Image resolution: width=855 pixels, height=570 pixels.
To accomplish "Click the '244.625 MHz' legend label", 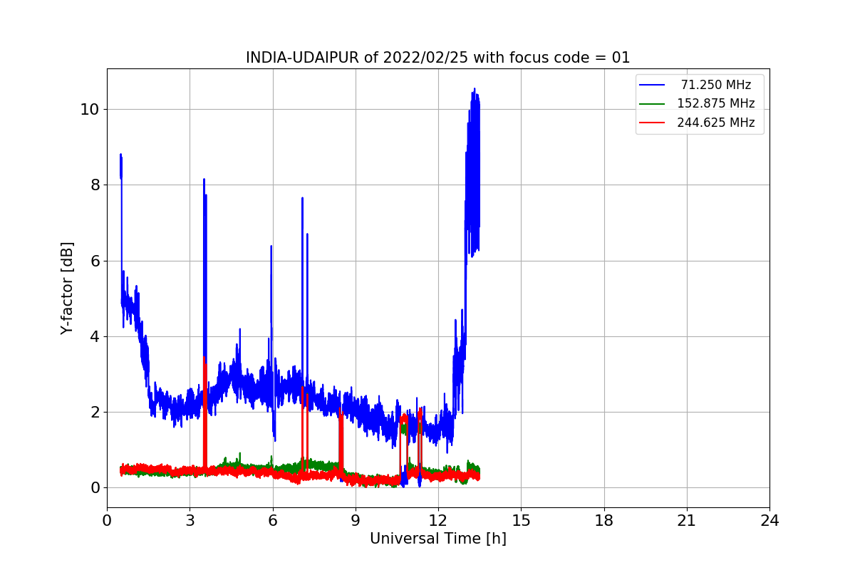I will click(x=715, y=123).
